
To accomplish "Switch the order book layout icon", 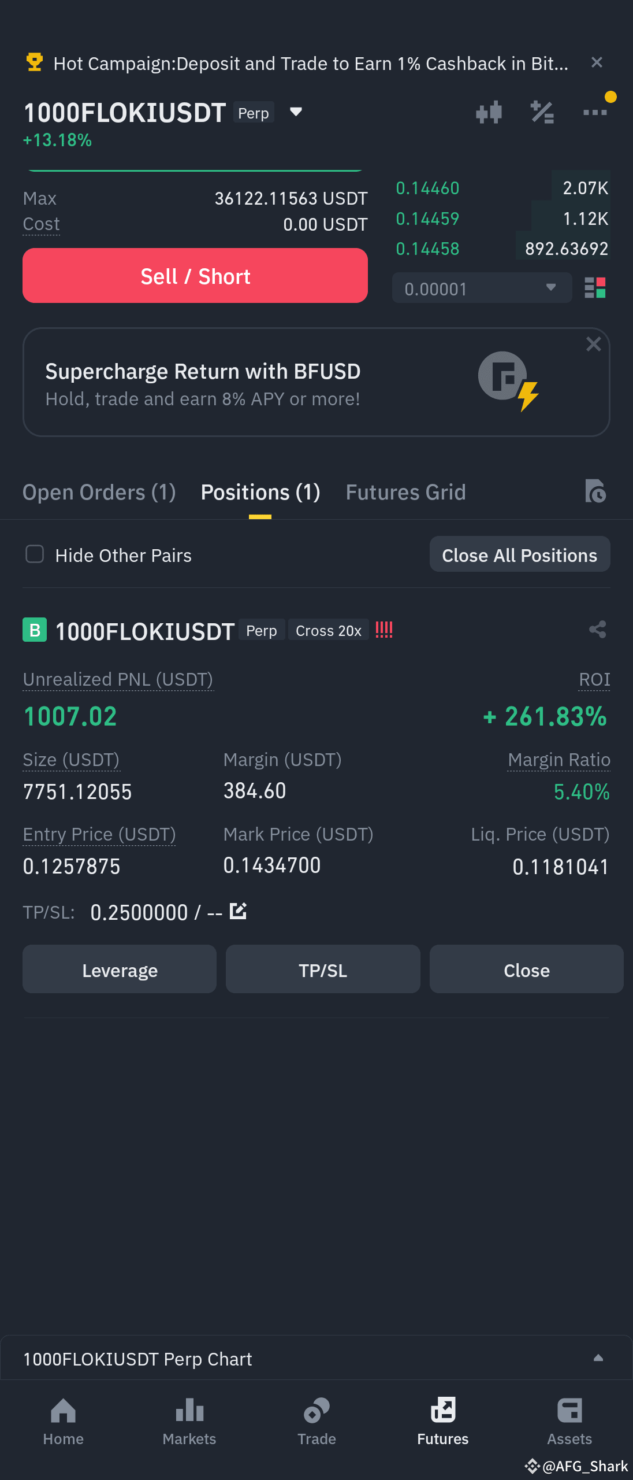I will [595, 287].
